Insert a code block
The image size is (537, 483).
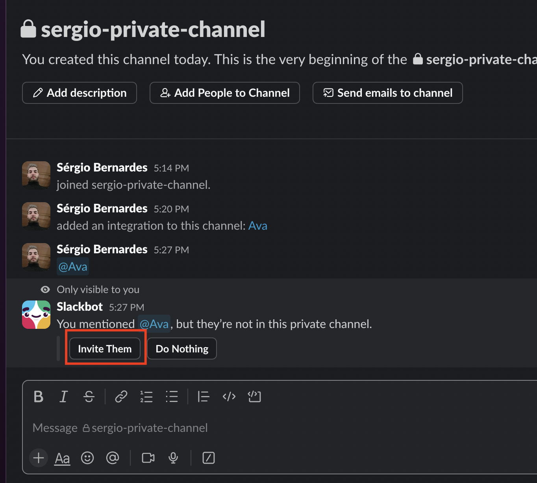(x=254, y=396)
